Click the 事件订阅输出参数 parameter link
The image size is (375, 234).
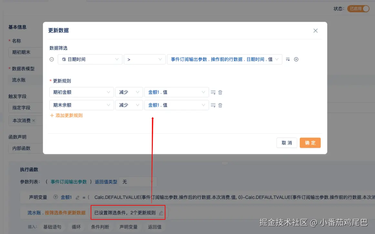click(x=69, y=182)
